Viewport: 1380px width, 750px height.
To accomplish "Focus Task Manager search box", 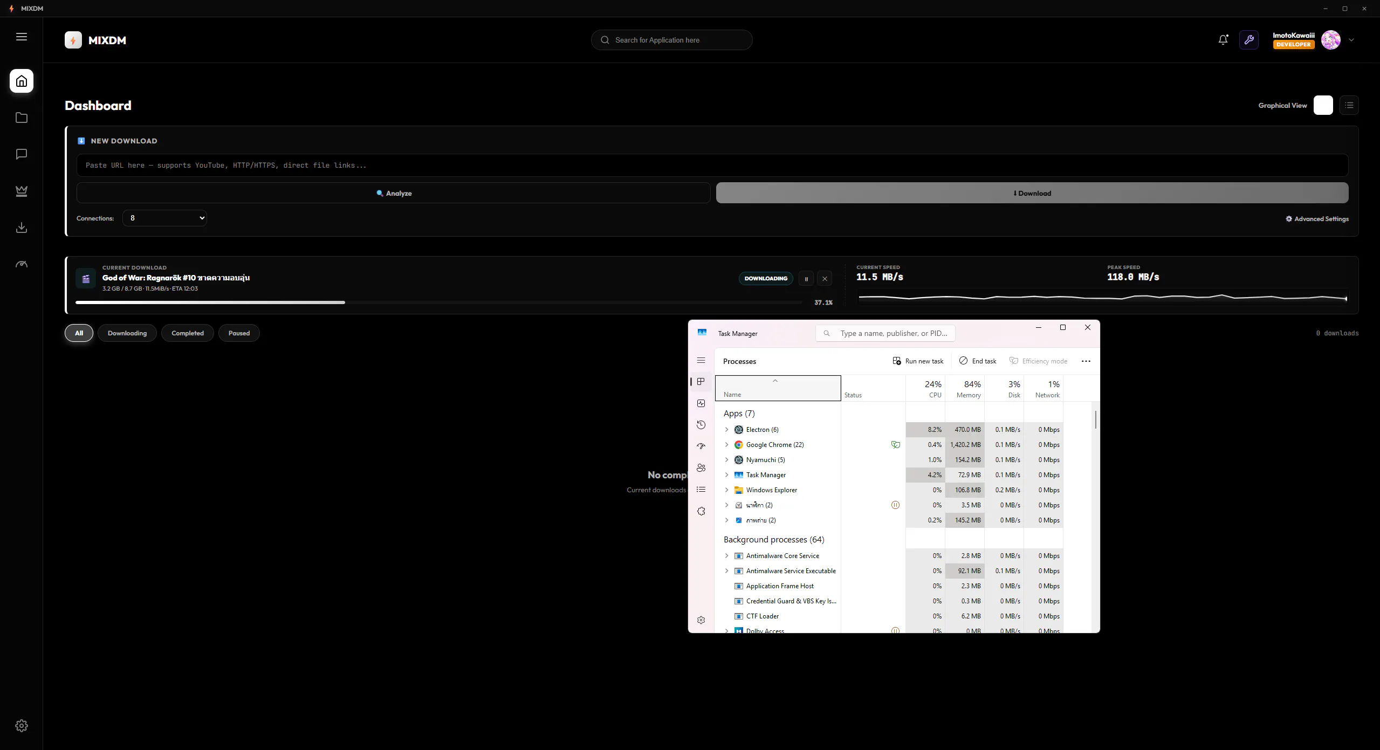I will (x=885, y=333).
